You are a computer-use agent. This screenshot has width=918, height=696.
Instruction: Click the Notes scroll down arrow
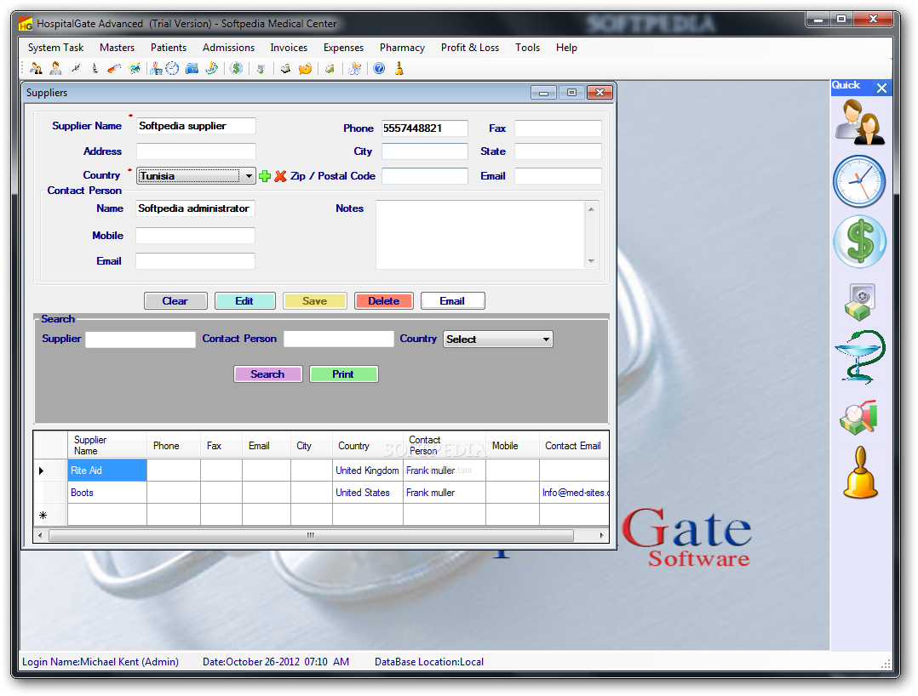[591, 261]
